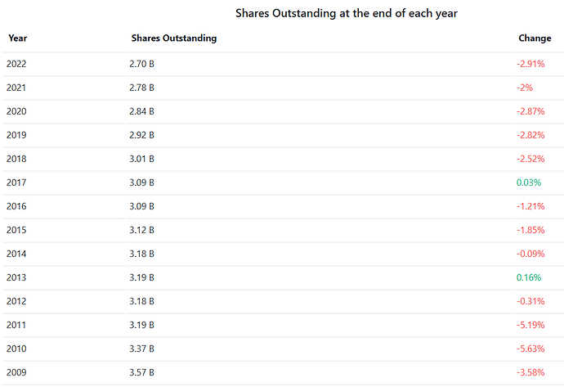Screen dimensions: 564x387
Task: Click the -0.09% change for 2014
Action: coord(530,254)
